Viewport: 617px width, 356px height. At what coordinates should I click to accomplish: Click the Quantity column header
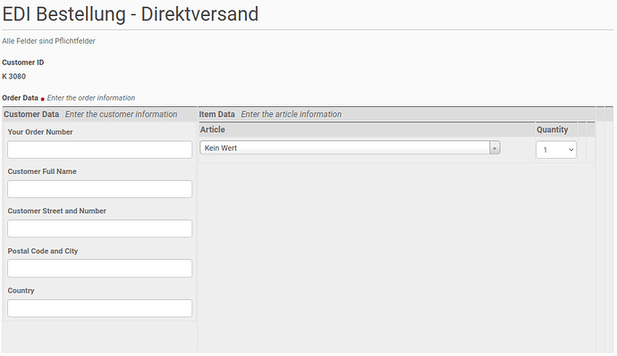click(x=552, y=129)
